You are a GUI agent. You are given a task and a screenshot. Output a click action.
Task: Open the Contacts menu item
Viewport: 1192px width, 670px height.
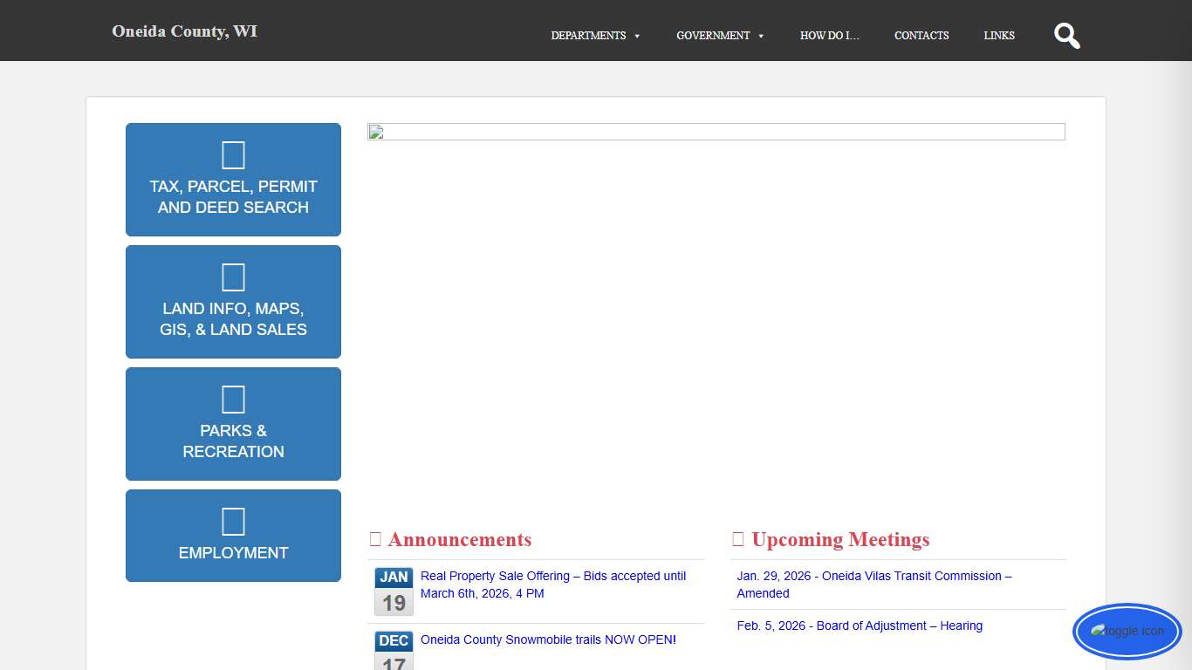tap(921, 36)
